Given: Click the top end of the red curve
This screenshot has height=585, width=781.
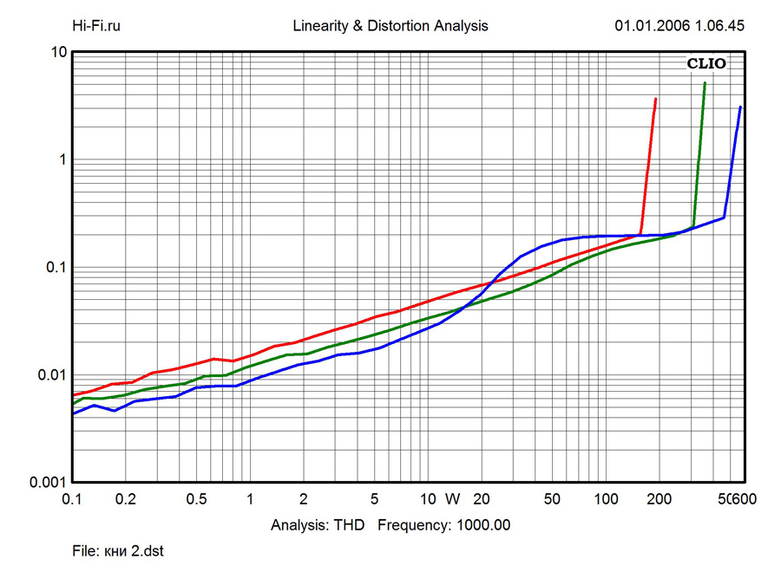Looking at the screenshot, I should coord(655,101).
